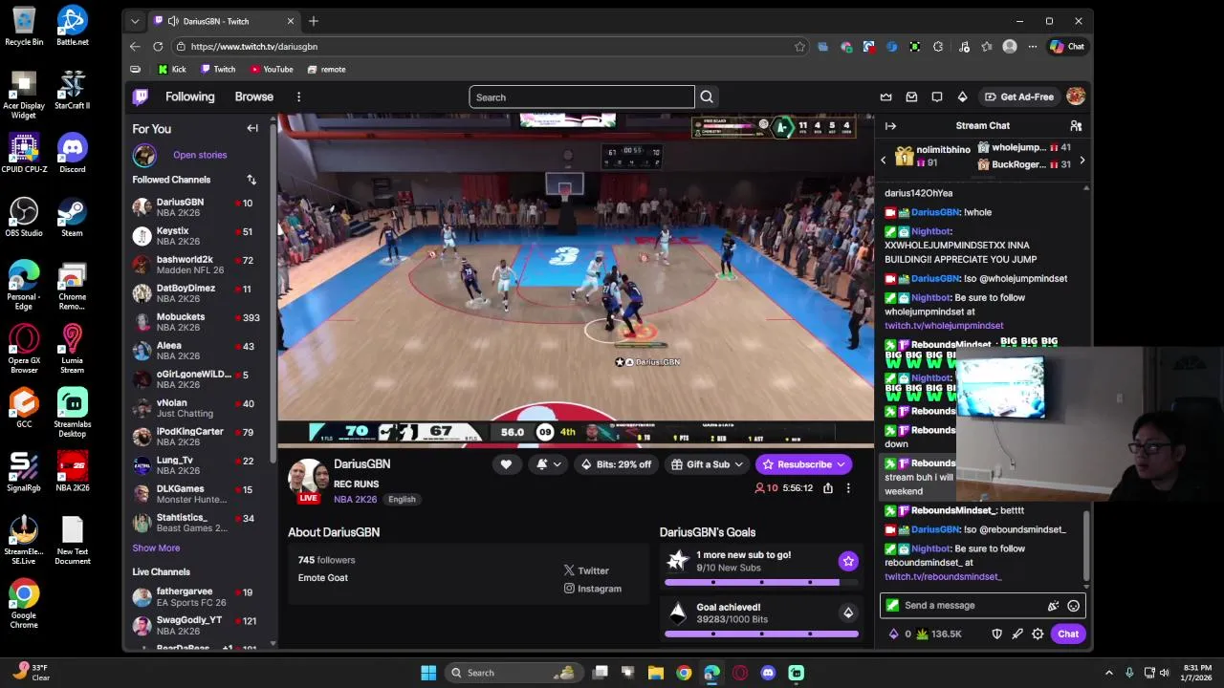Click the new subs goal star icon
The height and width of the screenshot is (688, 1224).
(848, 561)
